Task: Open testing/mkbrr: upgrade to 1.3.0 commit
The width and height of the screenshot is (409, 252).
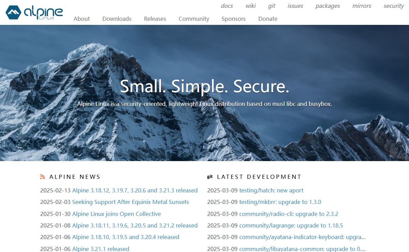Action: (x=280, y=202)
